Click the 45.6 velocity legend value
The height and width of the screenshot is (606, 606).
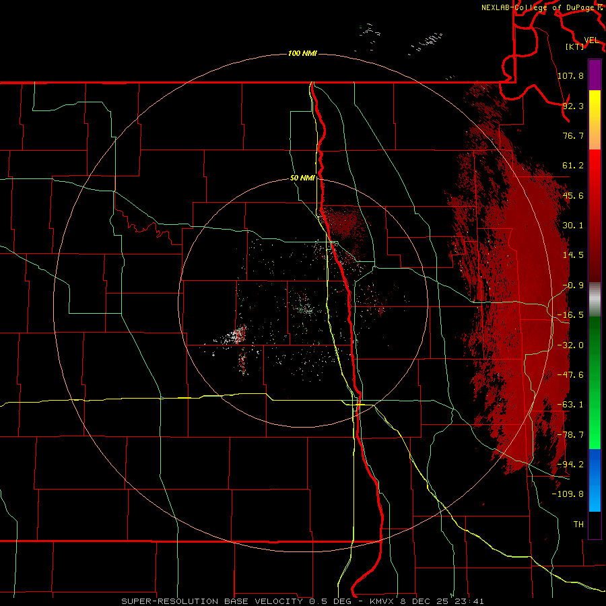573,195
